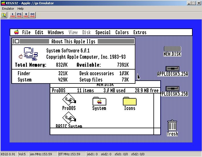
Task: Click the "Desk accessories" label
Action: pyautogui.click(x=97, y=73)
